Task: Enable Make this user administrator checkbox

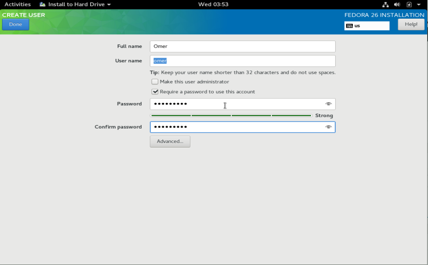Action: [155, 82]
